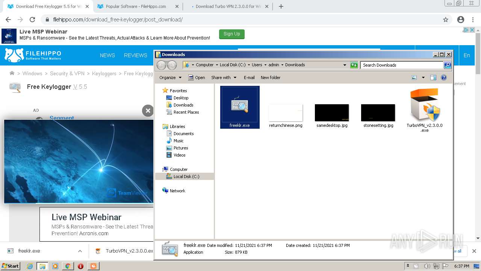Open Internet Explorer from the taskbar
This screenshot has width=481, height=271.
coord(30,266)
